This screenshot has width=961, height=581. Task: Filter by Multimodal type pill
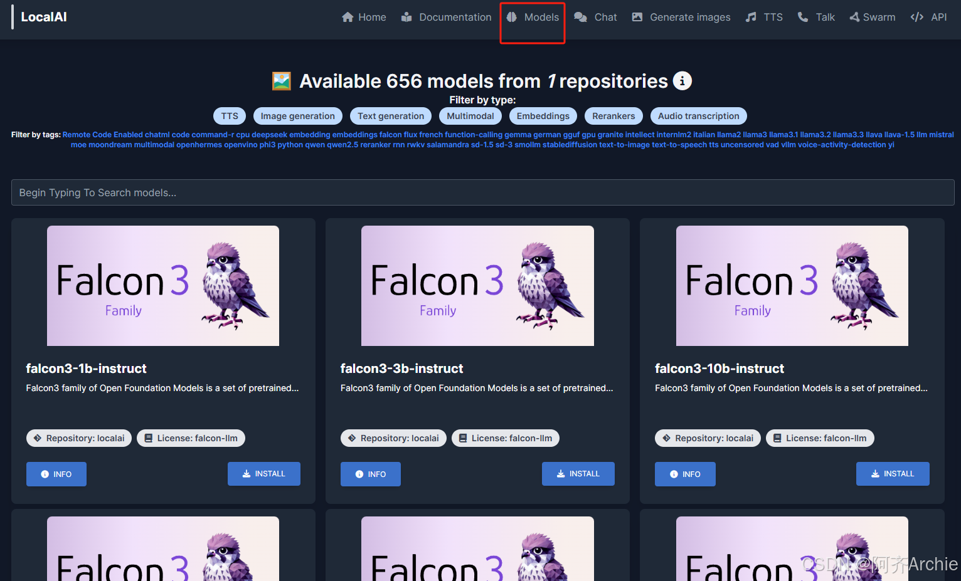[x=470, y=116]
